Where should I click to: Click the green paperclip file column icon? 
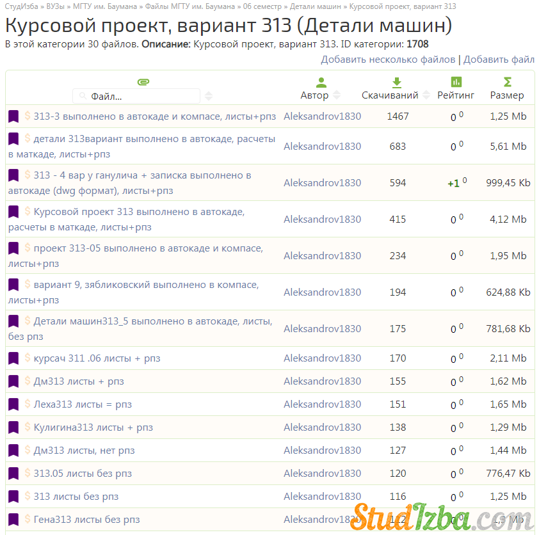(143, 82)
